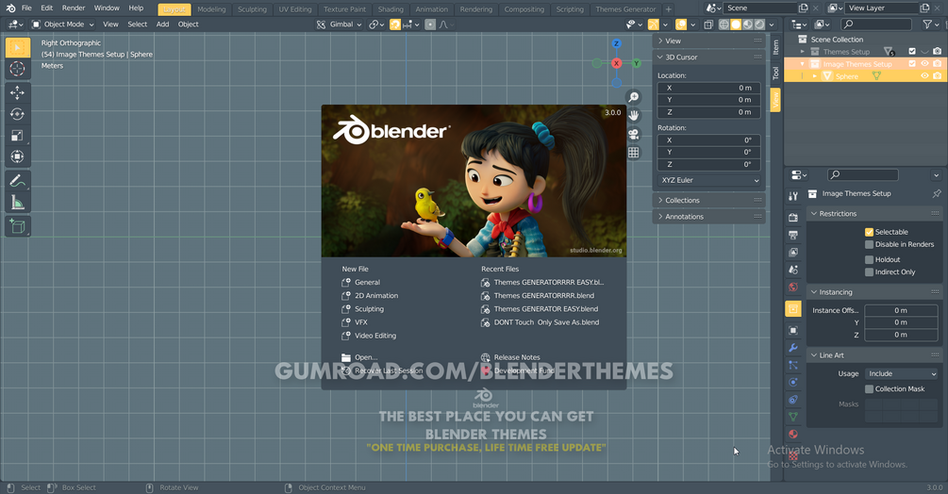Image resolution: width=948 pixels, height=494 pixels.
Task: Pin the Image Themes Setup properties
Action: tap(936, 194)
